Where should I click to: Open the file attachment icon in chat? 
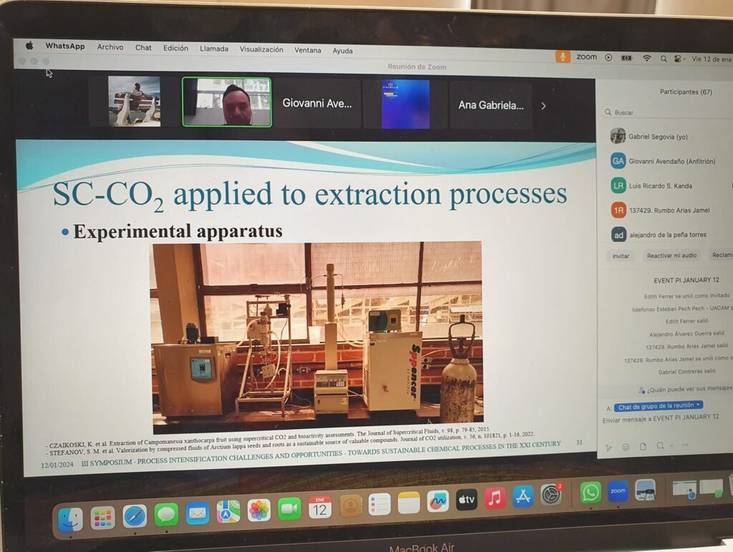pos(644,446)
